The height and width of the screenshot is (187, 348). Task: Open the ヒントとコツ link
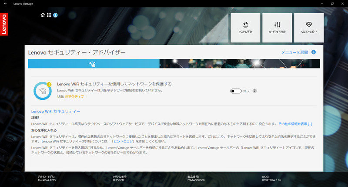coord(123,141)
